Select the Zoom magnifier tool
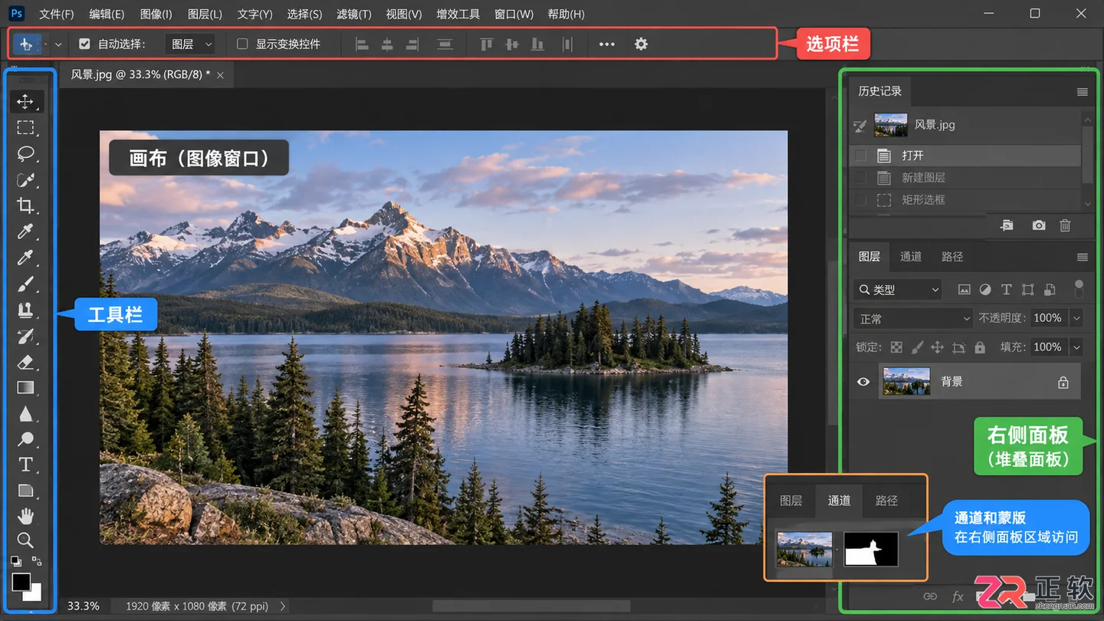The height and width of the screenshot is (621, 1104). [x=25, y=540]
